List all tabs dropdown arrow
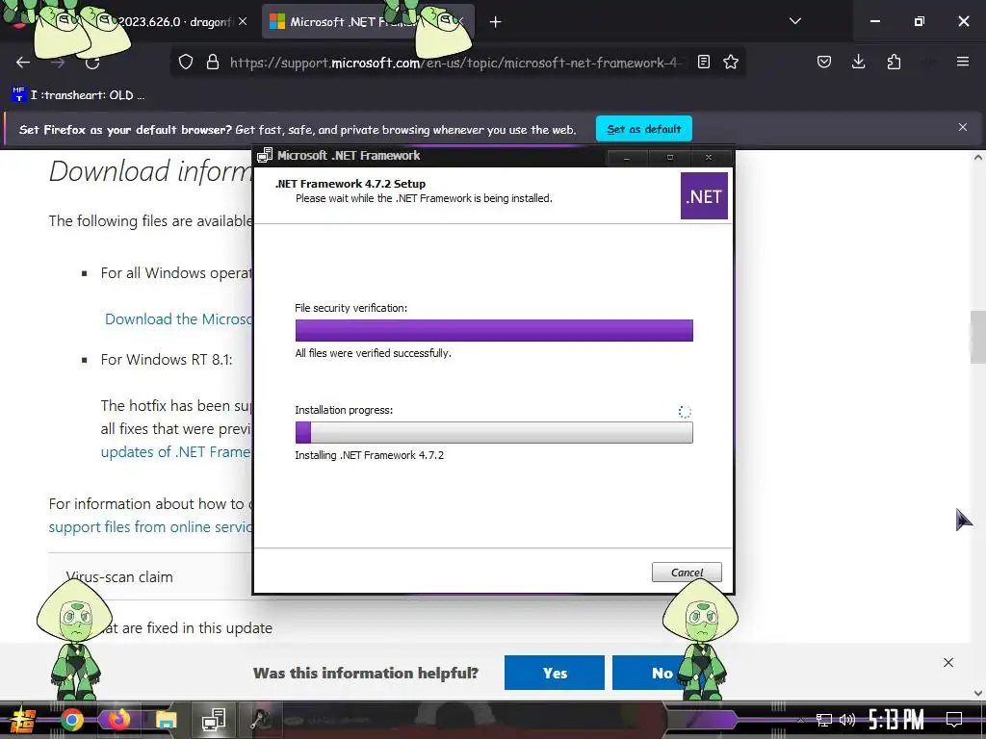986x739 pixels. click(794, 21)
